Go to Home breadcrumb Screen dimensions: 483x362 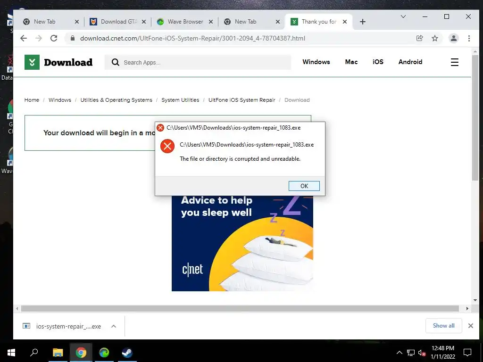[x=32, y=100]
